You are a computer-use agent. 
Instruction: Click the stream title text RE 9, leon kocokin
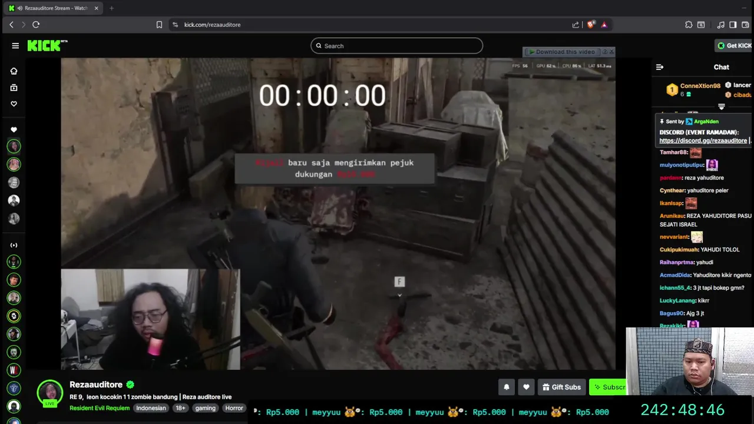tap(150, 397)
